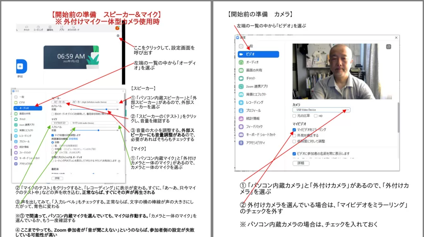This screenshot has width=424, height=237.
Task: Uncheck マイビデオをミラーリング checkbox
Action: 294,130
